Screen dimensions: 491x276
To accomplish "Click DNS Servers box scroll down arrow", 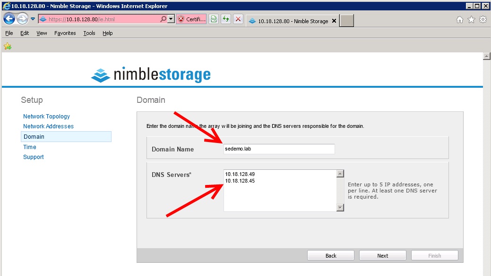I will click(x=340, y=208).
